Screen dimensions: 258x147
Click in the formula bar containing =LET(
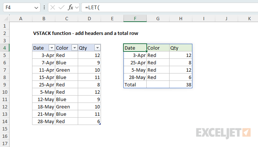pos(170,7)
